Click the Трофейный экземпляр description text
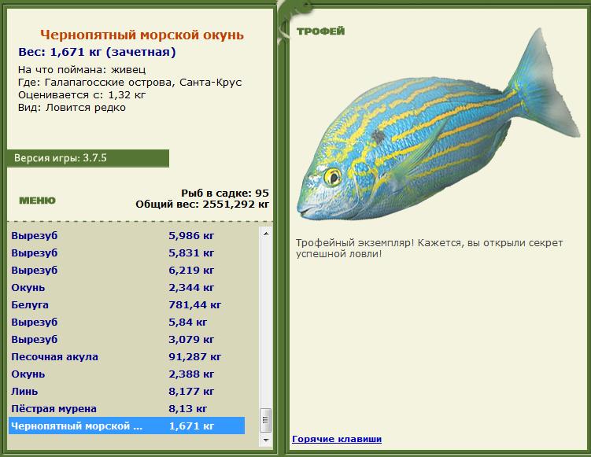591x457 pixels. click(x=430, y=249)
